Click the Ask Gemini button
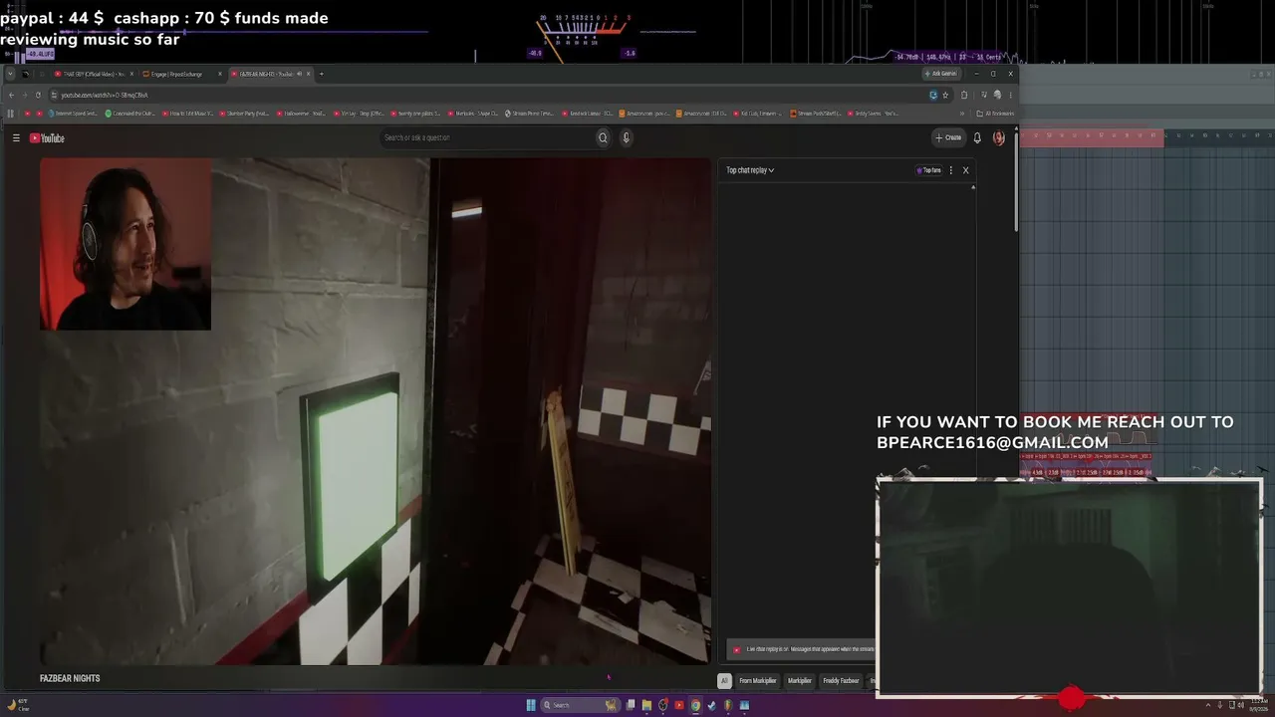Screen dimensions: 1275x717 941,74
